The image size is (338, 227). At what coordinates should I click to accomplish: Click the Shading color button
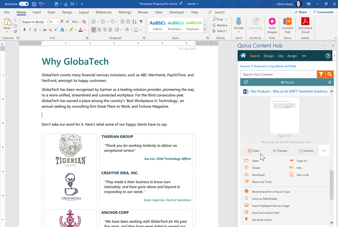click(127, 30)
